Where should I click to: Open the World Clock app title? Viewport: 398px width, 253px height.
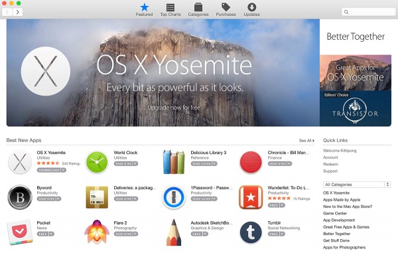click(x=125, y=153)
